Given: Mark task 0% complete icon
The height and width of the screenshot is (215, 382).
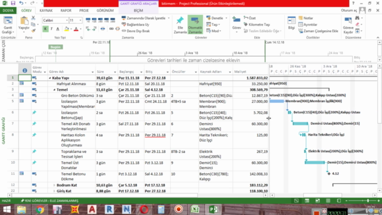Looking at the screenshot, I should point(88,20).
